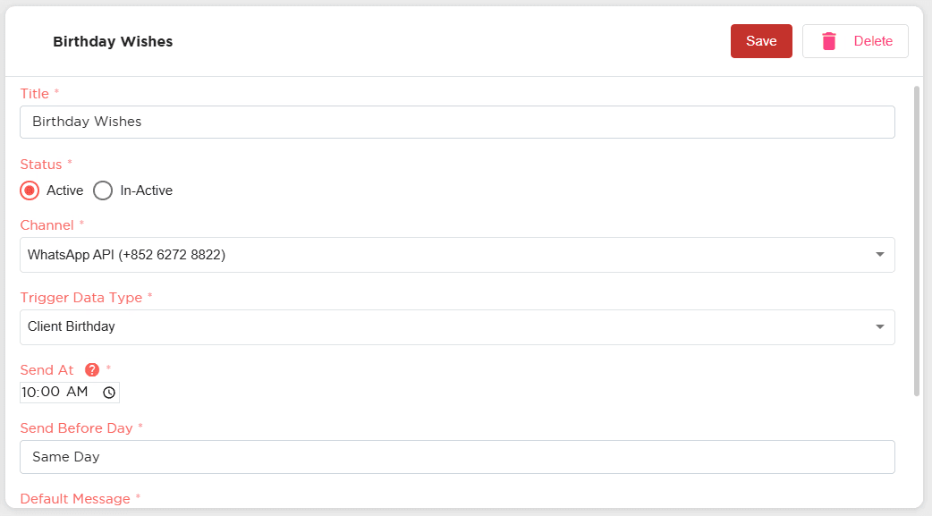Select the Active status radio button
932x516 pixels.
30,190
